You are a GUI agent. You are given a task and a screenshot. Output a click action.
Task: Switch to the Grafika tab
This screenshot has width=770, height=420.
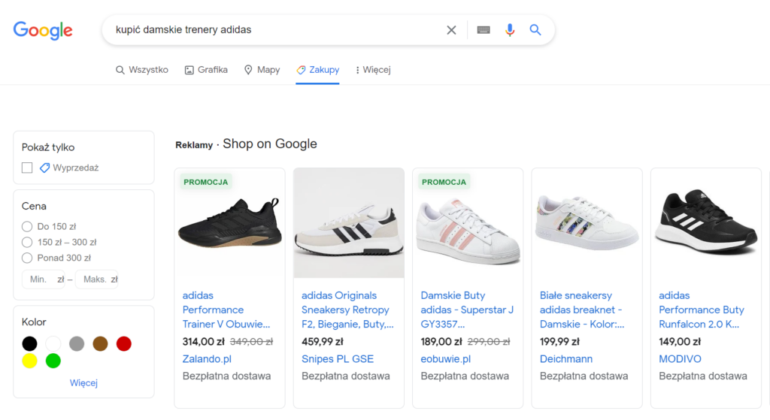click(206, 70)
